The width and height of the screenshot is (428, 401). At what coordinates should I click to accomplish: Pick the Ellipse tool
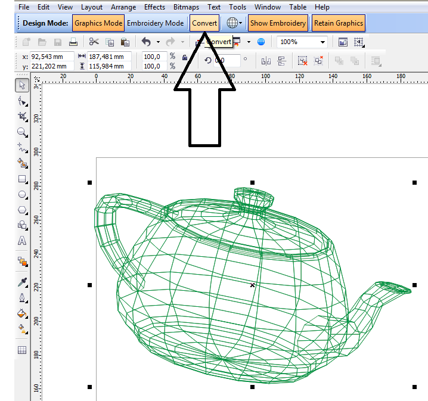tap(22, 194)
